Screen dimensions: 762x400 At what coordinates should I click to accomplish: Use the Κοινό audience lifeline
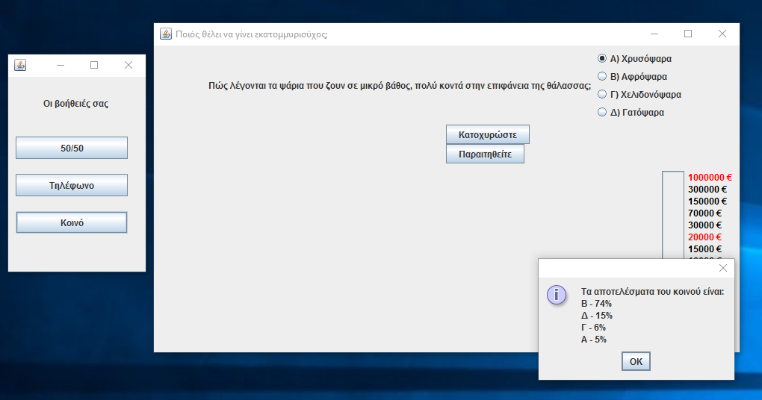click(72, 223)
